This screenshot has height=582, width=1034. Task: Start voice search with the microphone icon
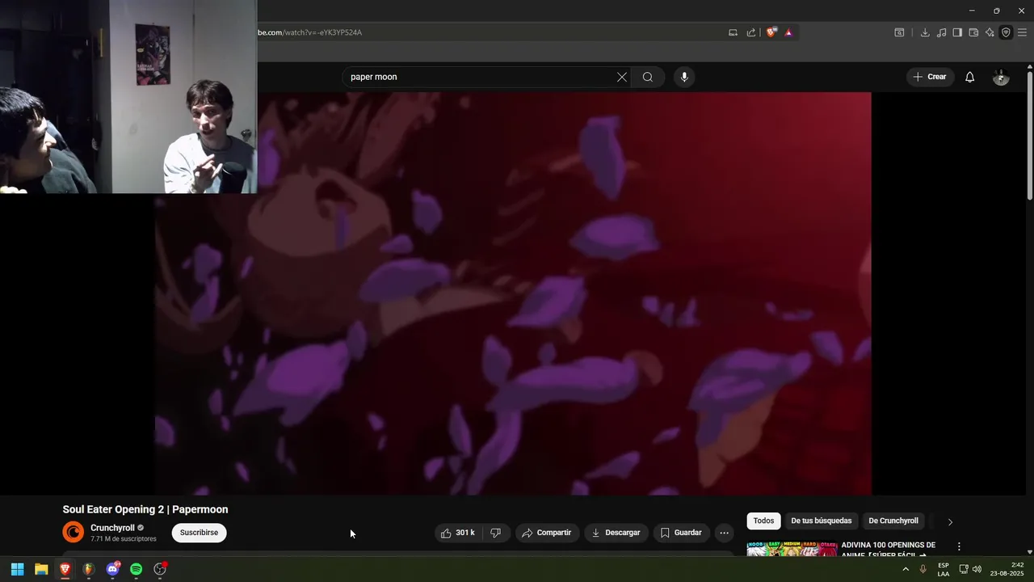tap(684, 77)
